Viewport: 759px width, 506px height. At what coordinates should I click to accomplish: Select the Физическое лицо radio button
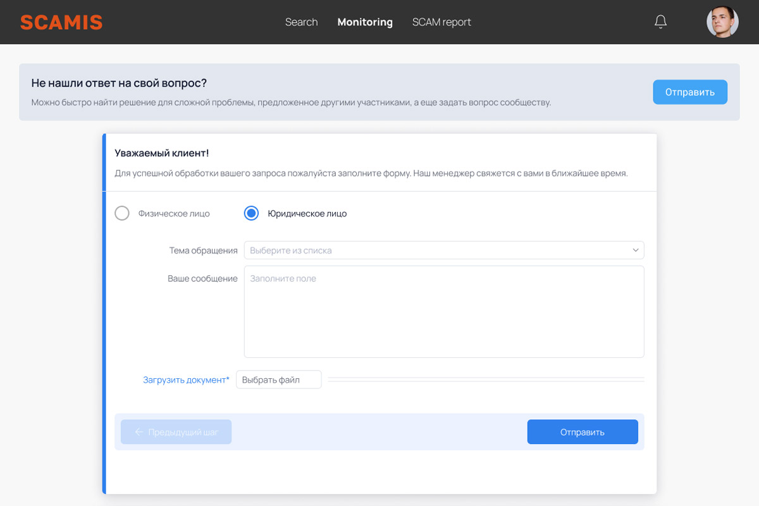(x=122, y=214)
